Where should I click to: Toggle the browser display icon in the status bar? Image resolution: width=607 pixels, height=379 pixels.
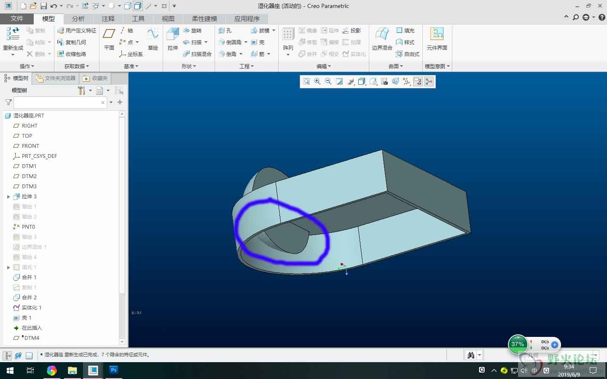(18, 355)
